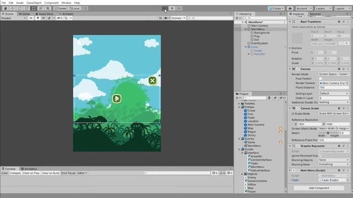This screenshot has height=198, width=353.
Task: Toggle Ignore Reversed Graphics checkbox
Action: tap(320, 156)
